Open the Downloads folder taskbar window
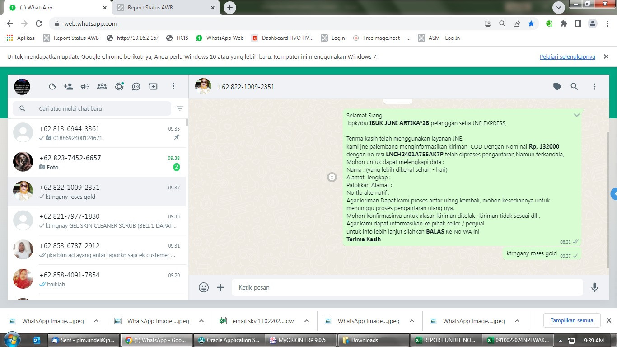 coord(374,340)
